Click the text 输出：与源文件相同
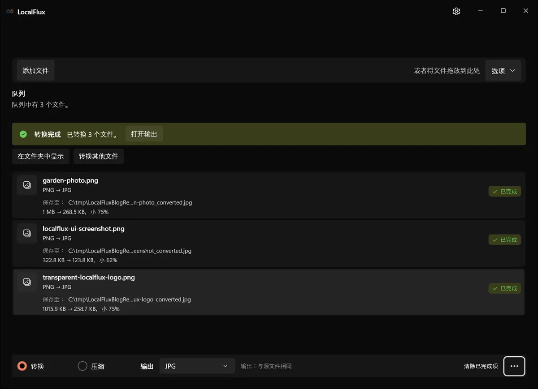Image resolution: width=538 pixels, height=389 pixels. coord(266,366)
